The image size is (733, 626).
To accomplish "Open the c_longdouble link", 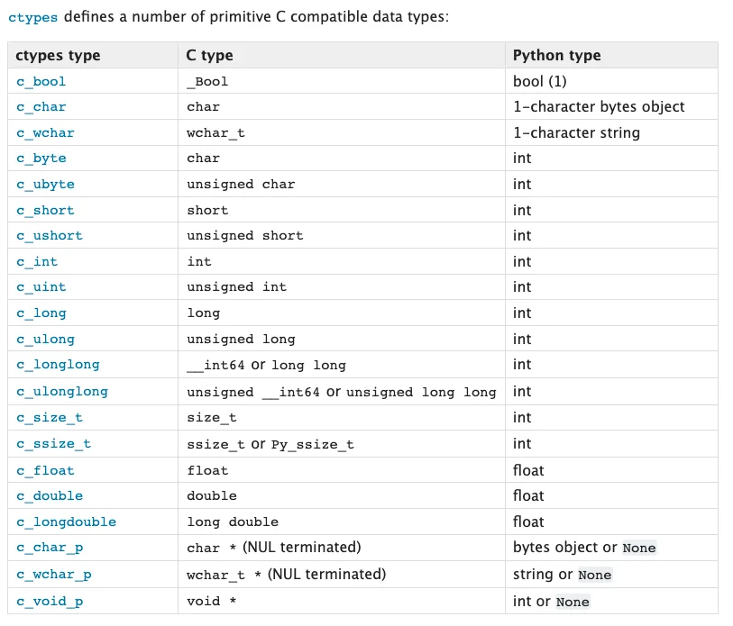I will [66, 522].
